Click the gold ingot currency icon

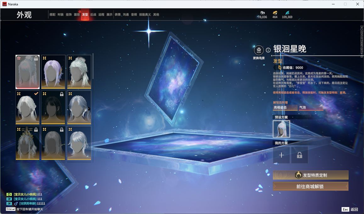[x=275, y=13]
